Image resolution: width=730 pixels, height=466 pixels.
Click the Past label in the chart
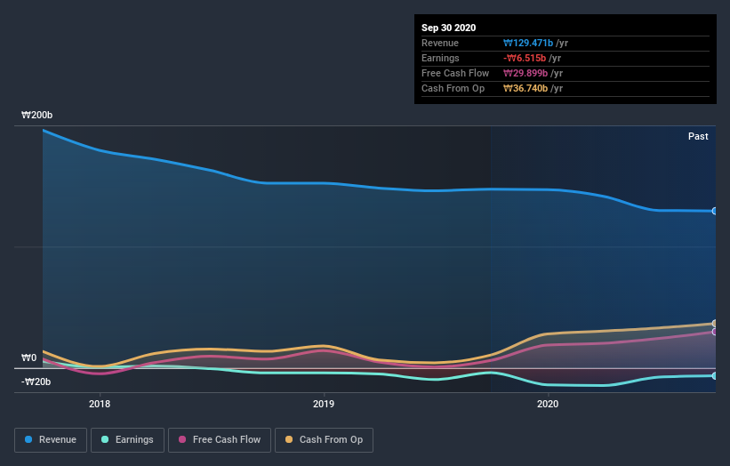point(698,136)
